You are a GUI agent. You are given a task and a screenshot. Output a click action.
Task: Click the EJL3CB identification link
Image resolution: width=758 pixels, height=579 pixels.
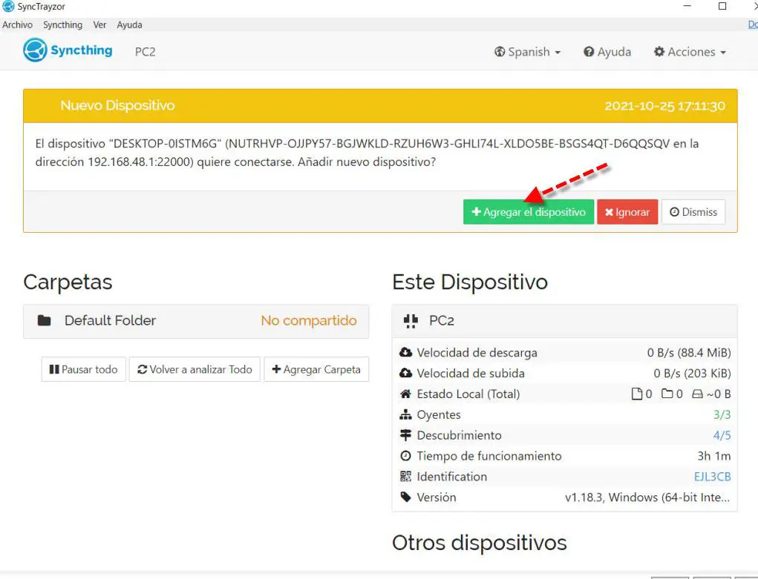[712, 477]
